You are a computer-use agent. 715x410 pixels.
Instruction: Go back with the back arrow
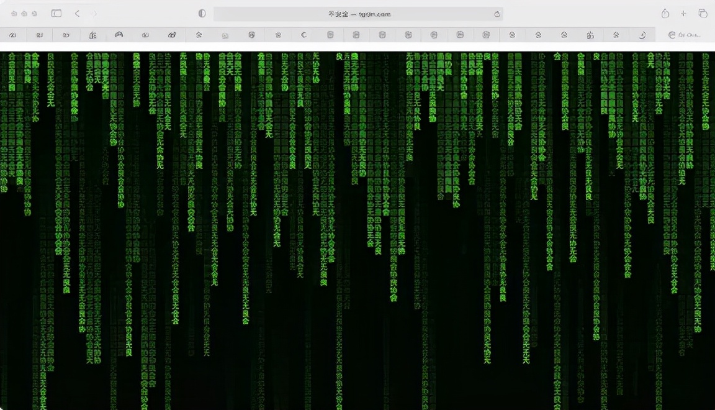[78, 13]
